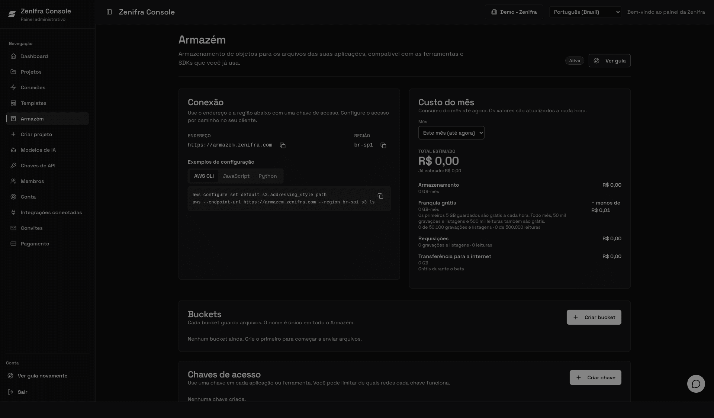The image size is (714, 418).
Task: Toggle the sidebar panel icon
Action: point(109,12)
